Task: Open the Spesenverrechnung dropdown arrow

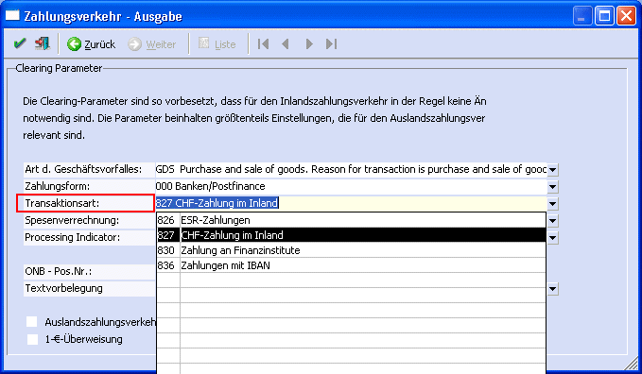Action: point(553,221)
